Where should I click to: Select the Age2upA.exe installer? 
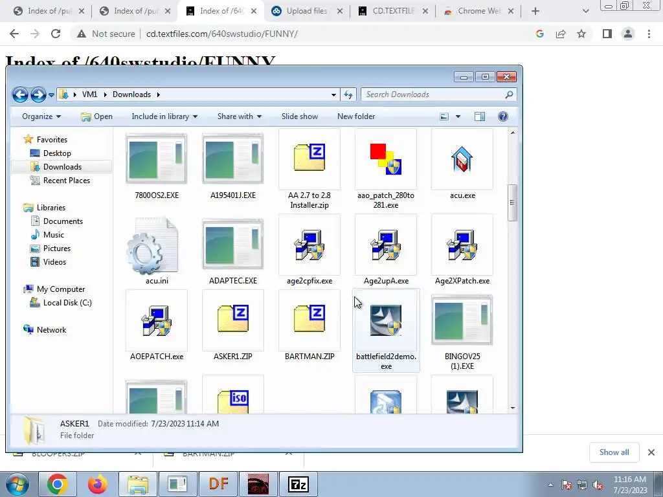pyautogui.click(x=386, y=245)
